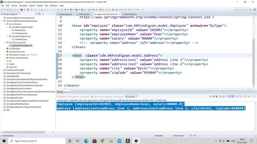Toggle code folding at line 17
The width and height of the screenshot is (257, 144).
[63, 56]
